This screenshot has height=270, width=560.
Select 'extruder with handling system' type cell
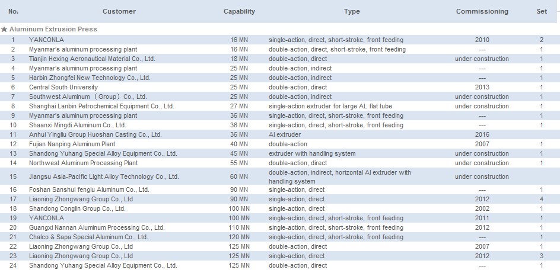tap(312, 154)
